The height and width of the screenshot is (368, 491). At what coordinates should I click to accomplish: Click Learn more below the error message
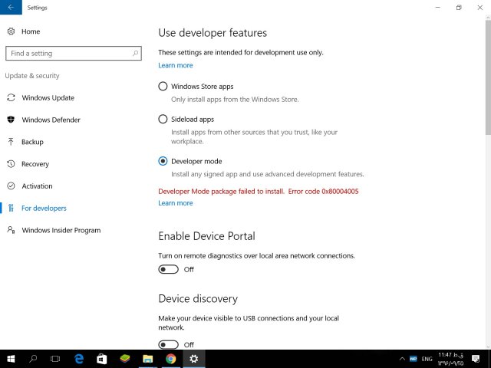(176, 203)
